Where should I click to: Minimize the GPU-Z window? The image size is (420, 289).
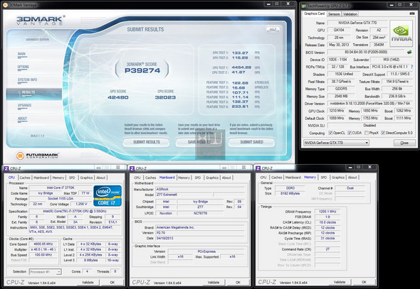(x=392, y=5)
